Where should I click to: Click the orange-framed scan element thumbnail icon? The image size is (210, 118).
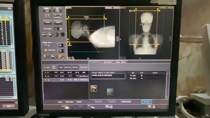[x=94, y=88]
